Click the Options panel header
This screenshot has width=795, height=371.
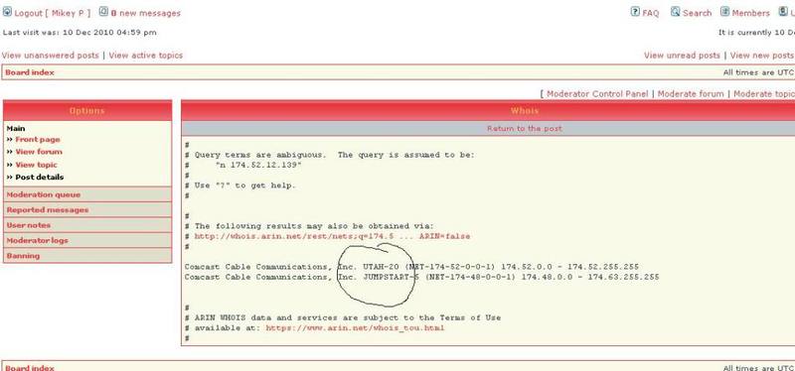coord(87,110)
